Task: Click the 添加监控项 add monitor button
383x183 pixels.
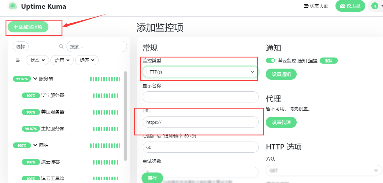Action: tap(28, 27)
